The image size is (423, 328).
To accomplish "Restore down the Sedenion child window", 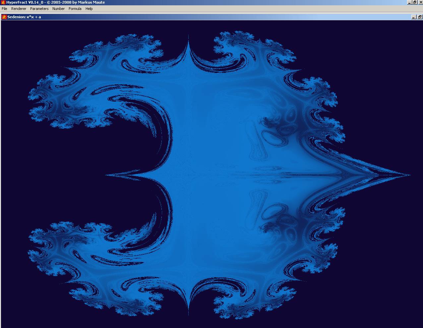I will (420, 17).
